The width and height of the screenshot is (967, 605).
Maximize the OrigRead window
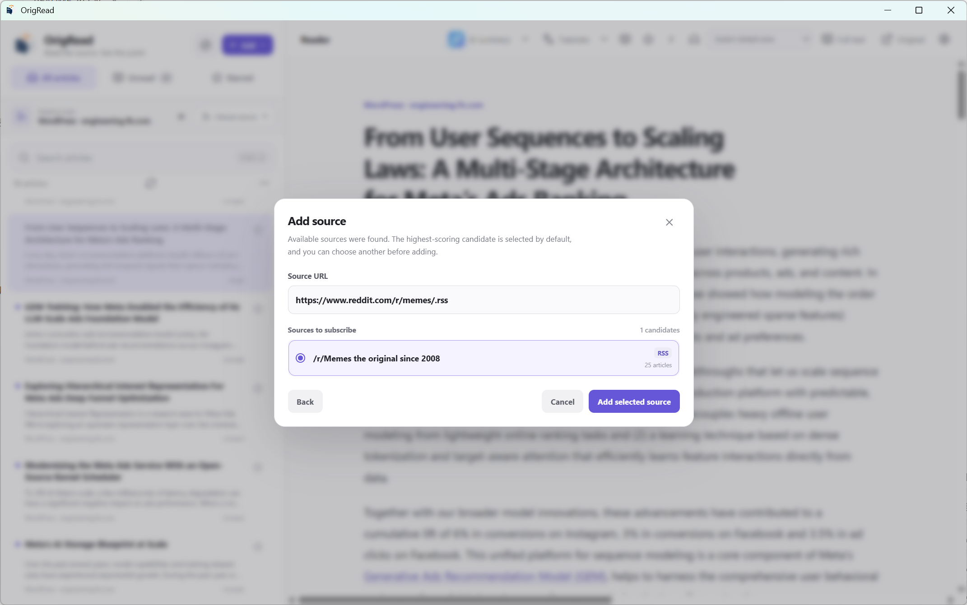(x=919, y=10)
